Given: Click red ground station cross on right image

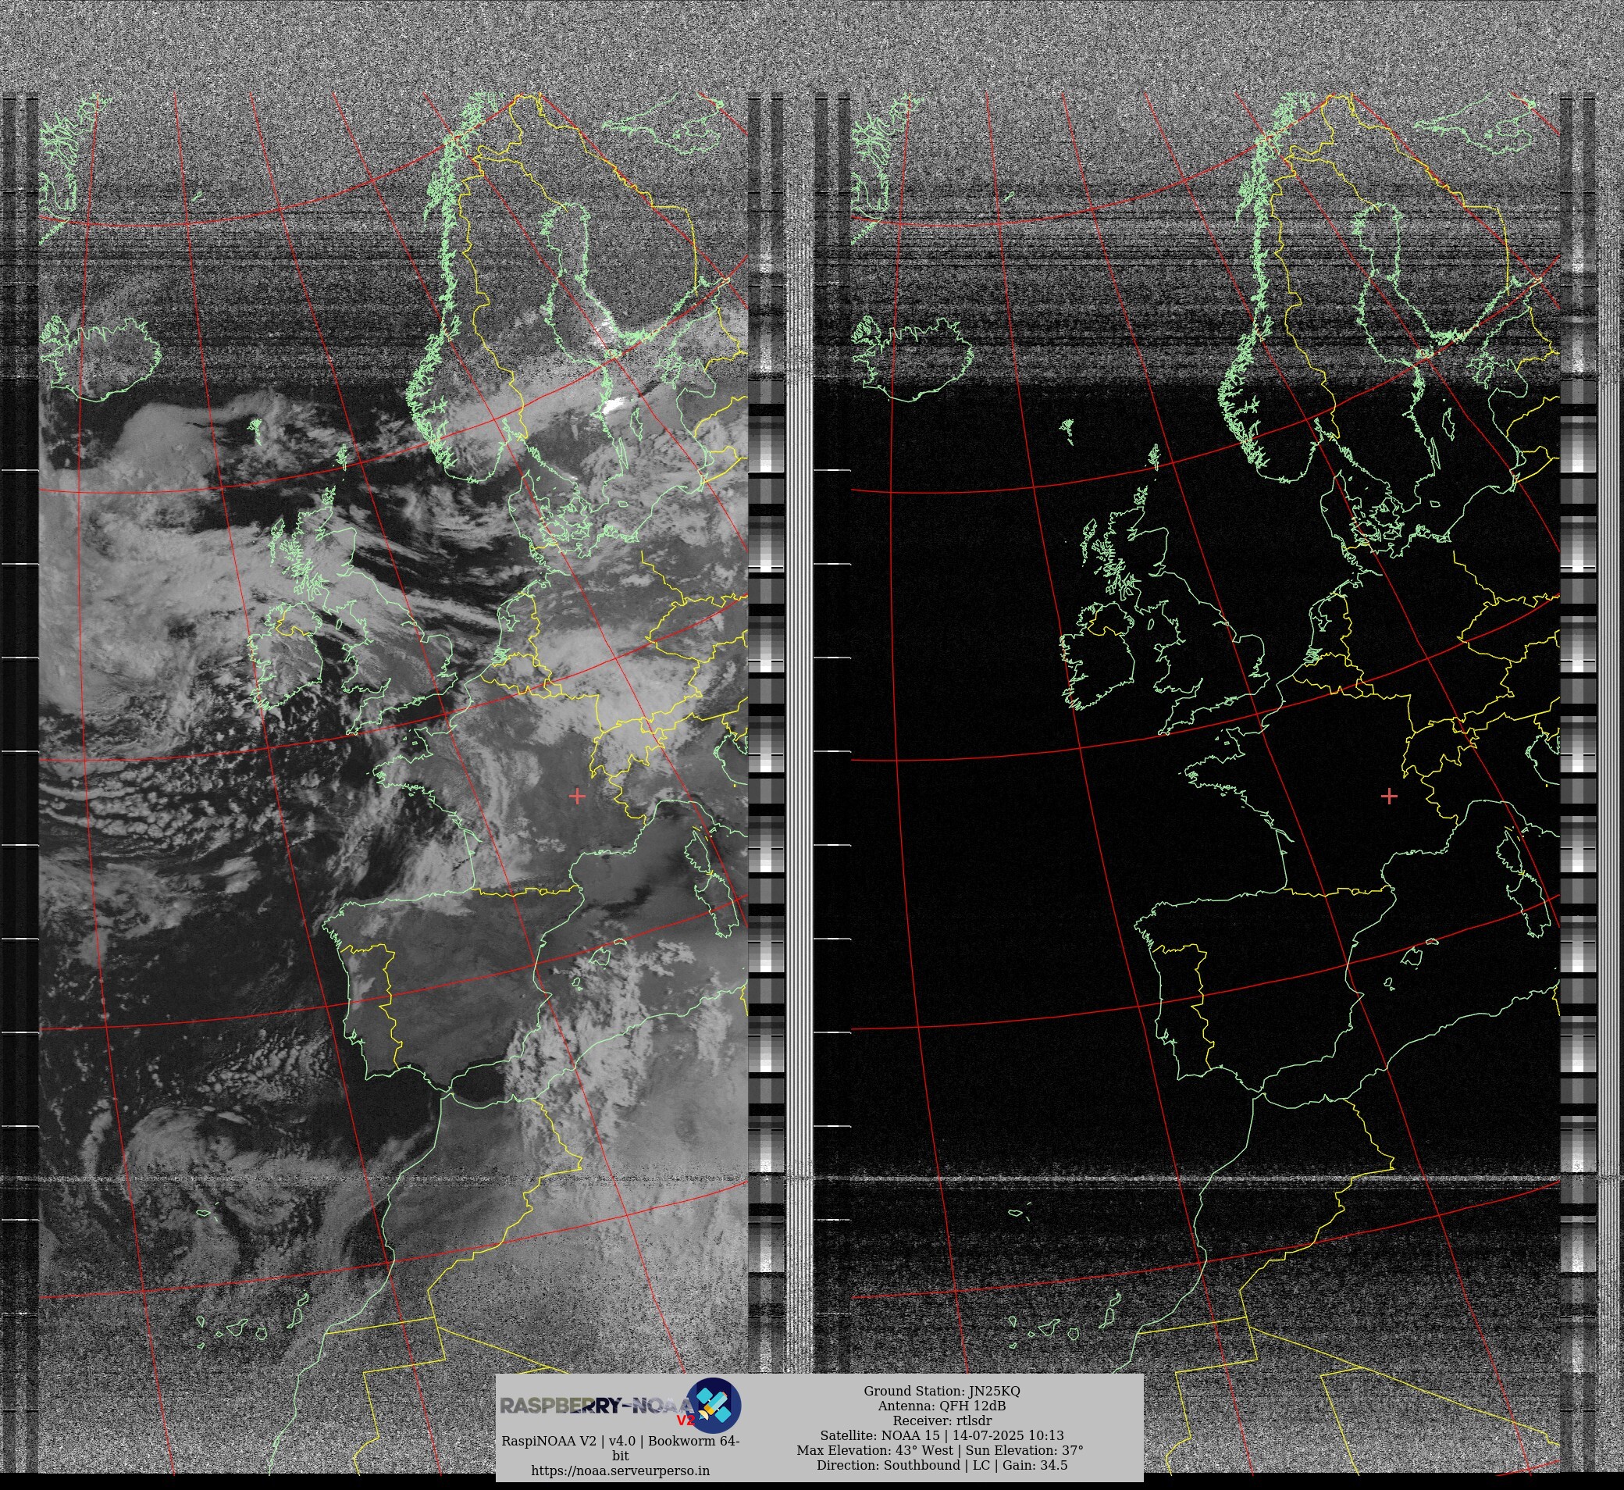Looking at the screenshot, I should 1389,797.
